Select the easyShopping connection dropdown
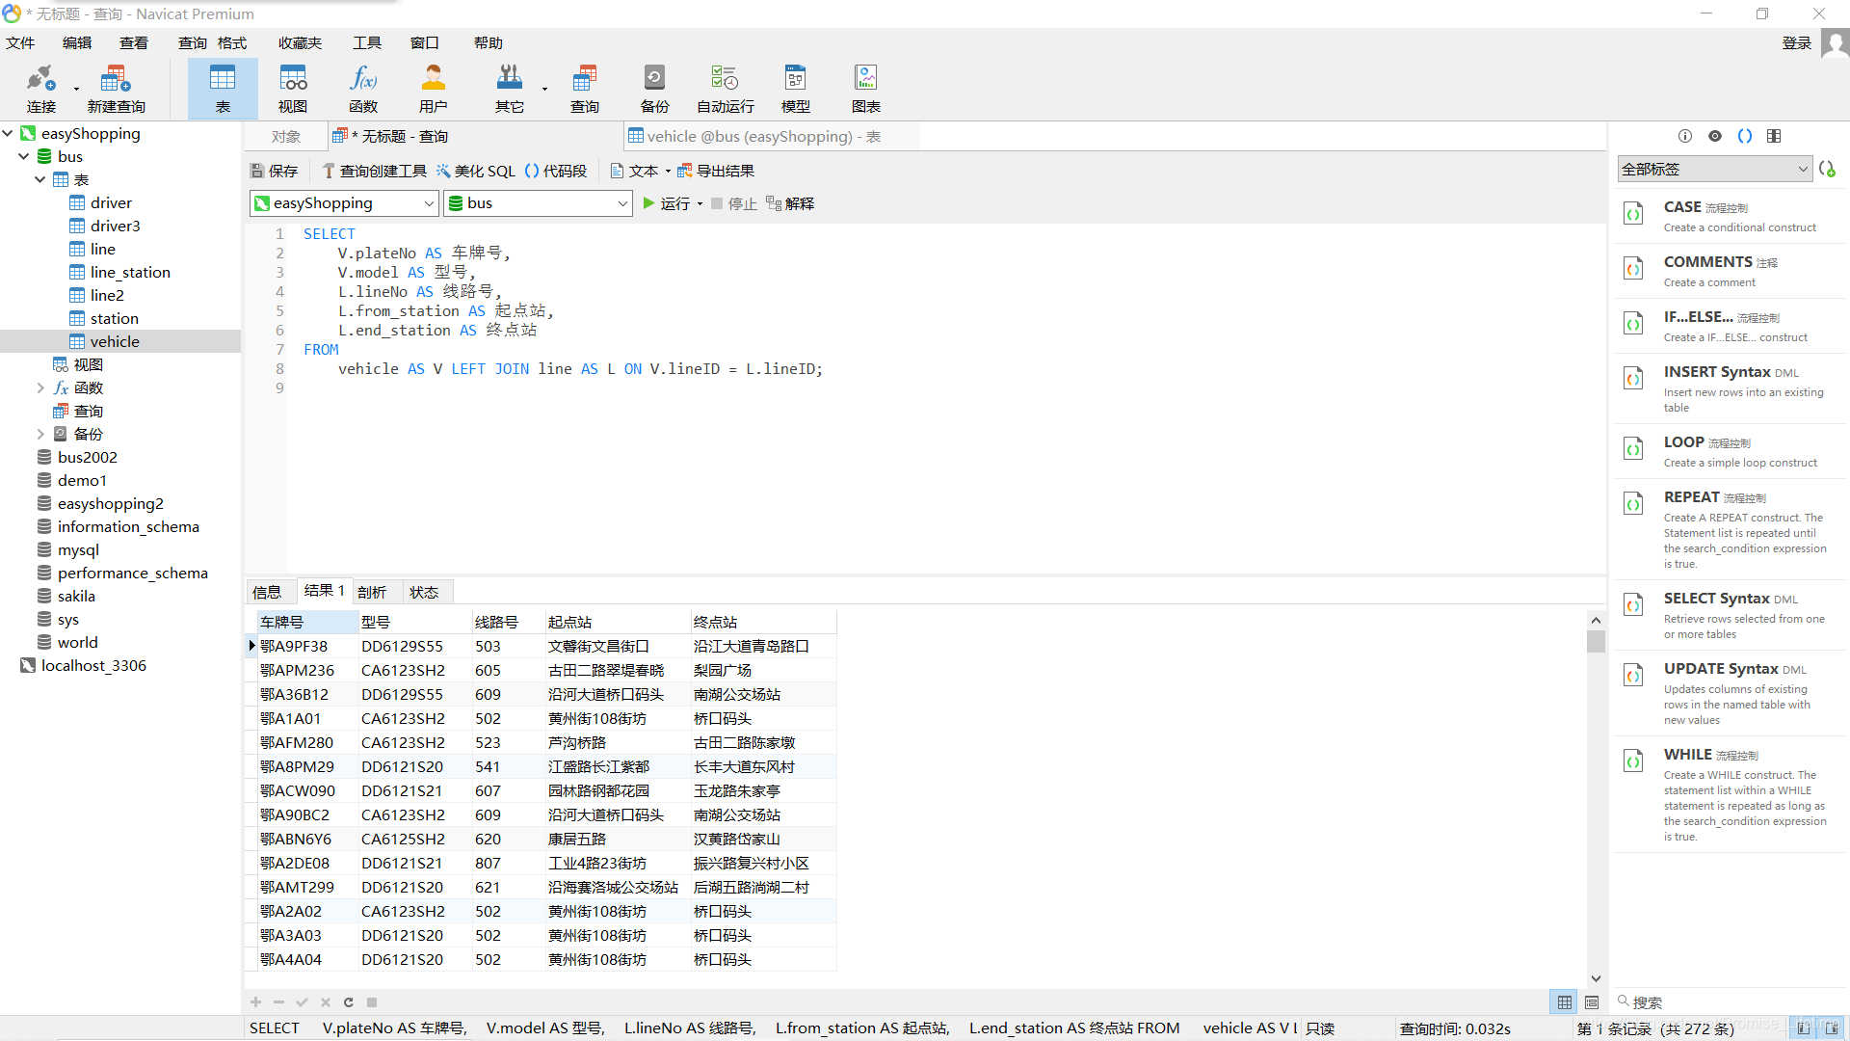Viewport: 1850px width, 1041px height. (343, 203)
